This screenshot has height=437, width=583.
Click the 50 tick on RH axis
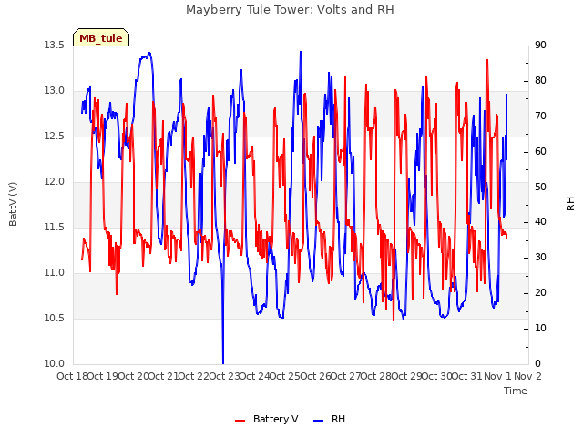[x=540, y=187]
